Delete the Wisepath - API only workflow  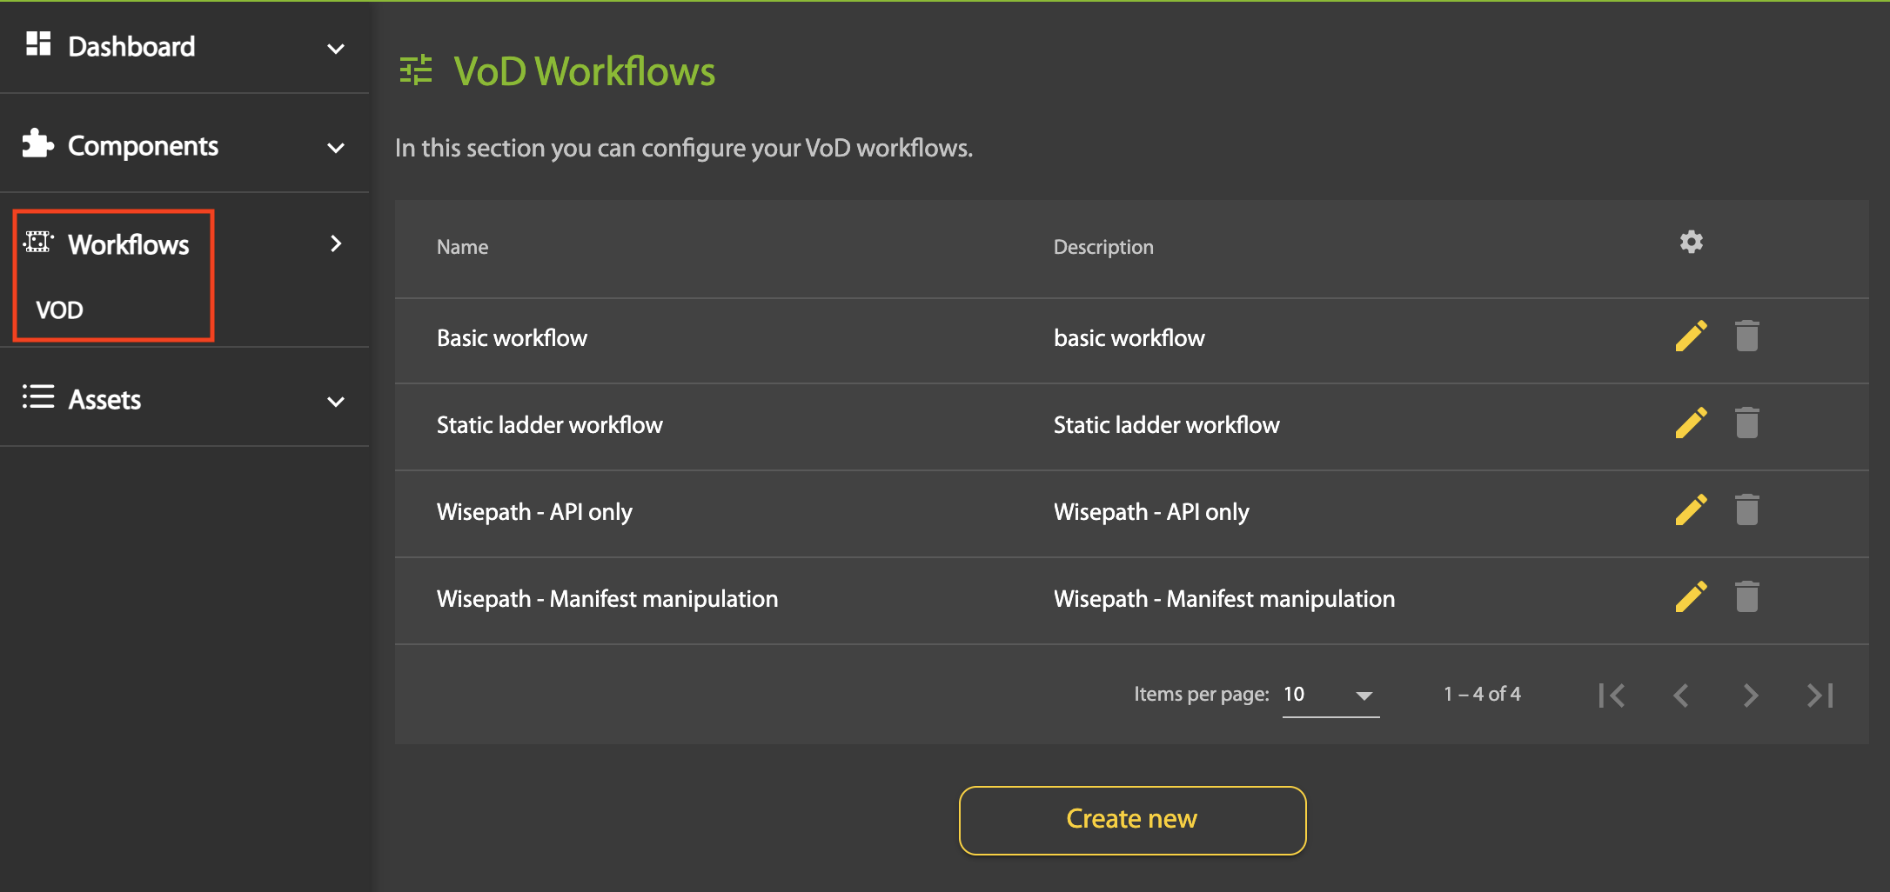click(1746, 510)
